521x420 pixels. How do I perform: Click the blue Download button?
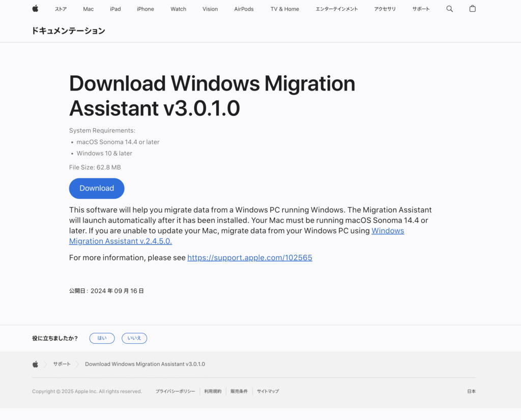click(x=97, y=188)
